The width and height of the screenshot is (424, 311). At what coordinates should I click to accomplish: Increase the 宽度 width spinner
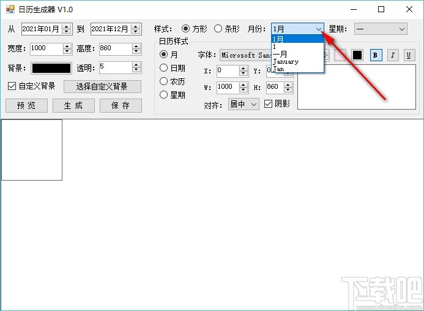(67, 47)
